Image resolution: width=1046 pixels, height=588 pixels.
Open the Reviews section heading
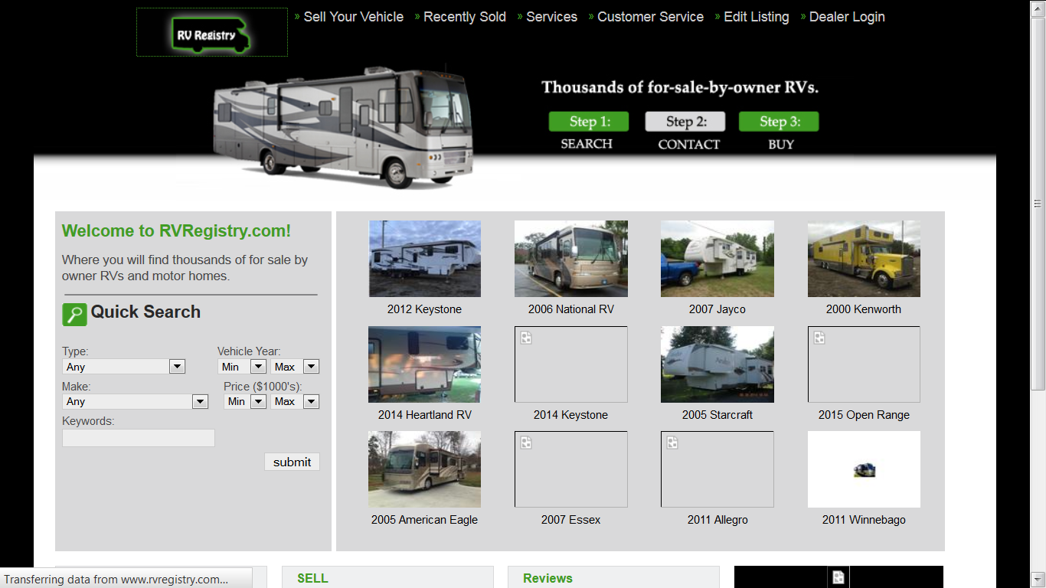click(548, 579)
